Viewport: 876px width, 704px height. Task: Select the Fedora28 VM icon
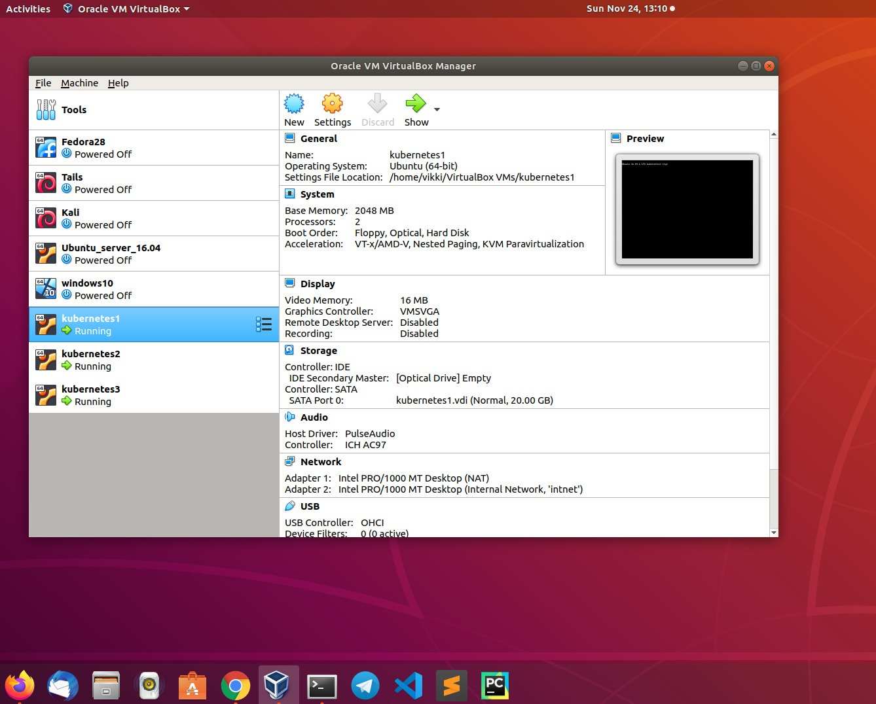46,148
